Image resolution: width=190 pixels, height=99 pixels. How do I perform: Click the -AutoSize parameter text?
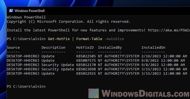pyautogui.click(x=114, y=39)
